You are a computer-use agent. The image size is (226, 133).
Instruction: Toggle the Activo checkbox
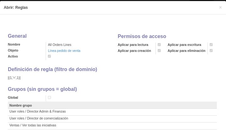click(49, 56)
